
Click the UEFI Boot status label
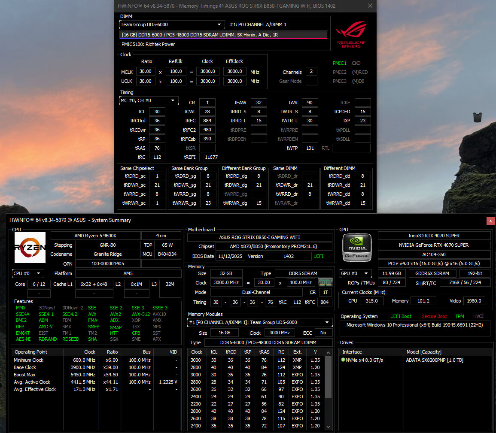(401, 316)
